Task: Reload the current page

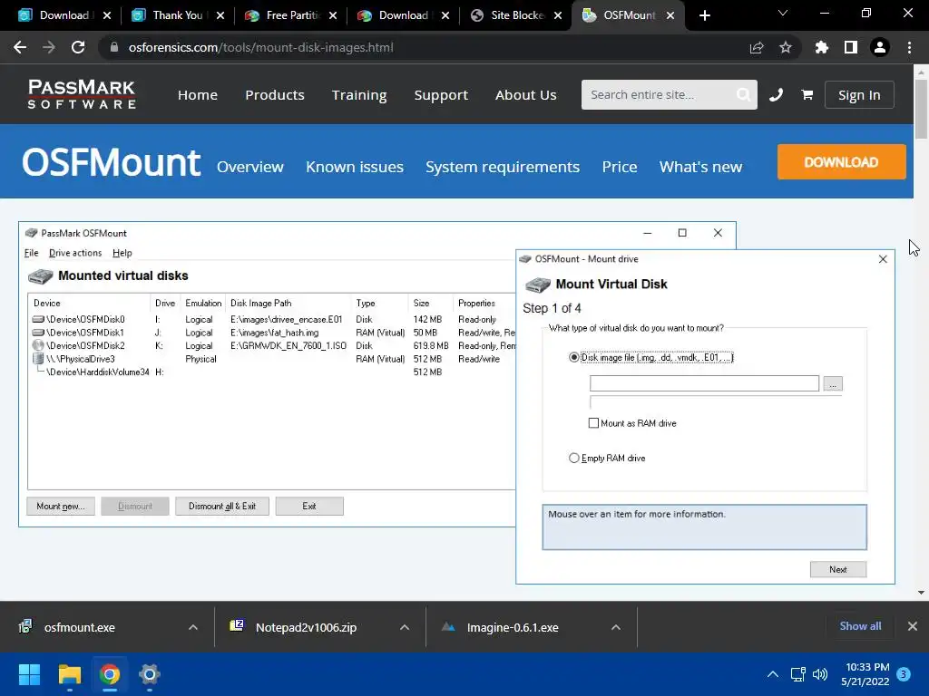Action: 78,47
